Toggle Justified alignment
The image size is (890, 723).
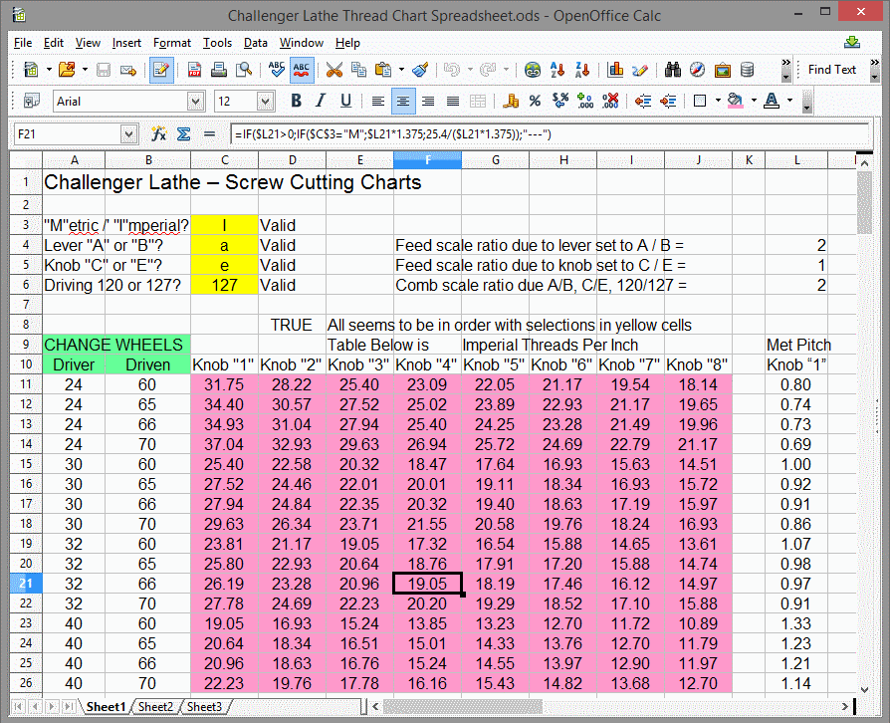453,102
